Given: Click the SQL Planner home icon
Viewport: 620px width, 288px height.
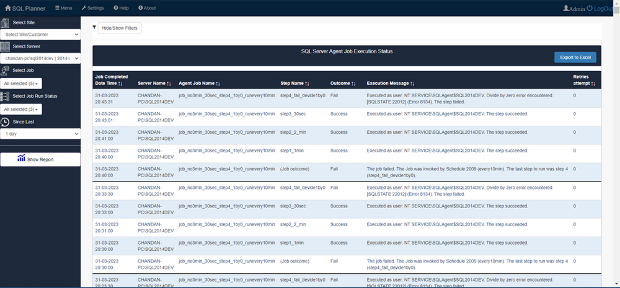Looking at the screenshot, I should tap(8, 8).
